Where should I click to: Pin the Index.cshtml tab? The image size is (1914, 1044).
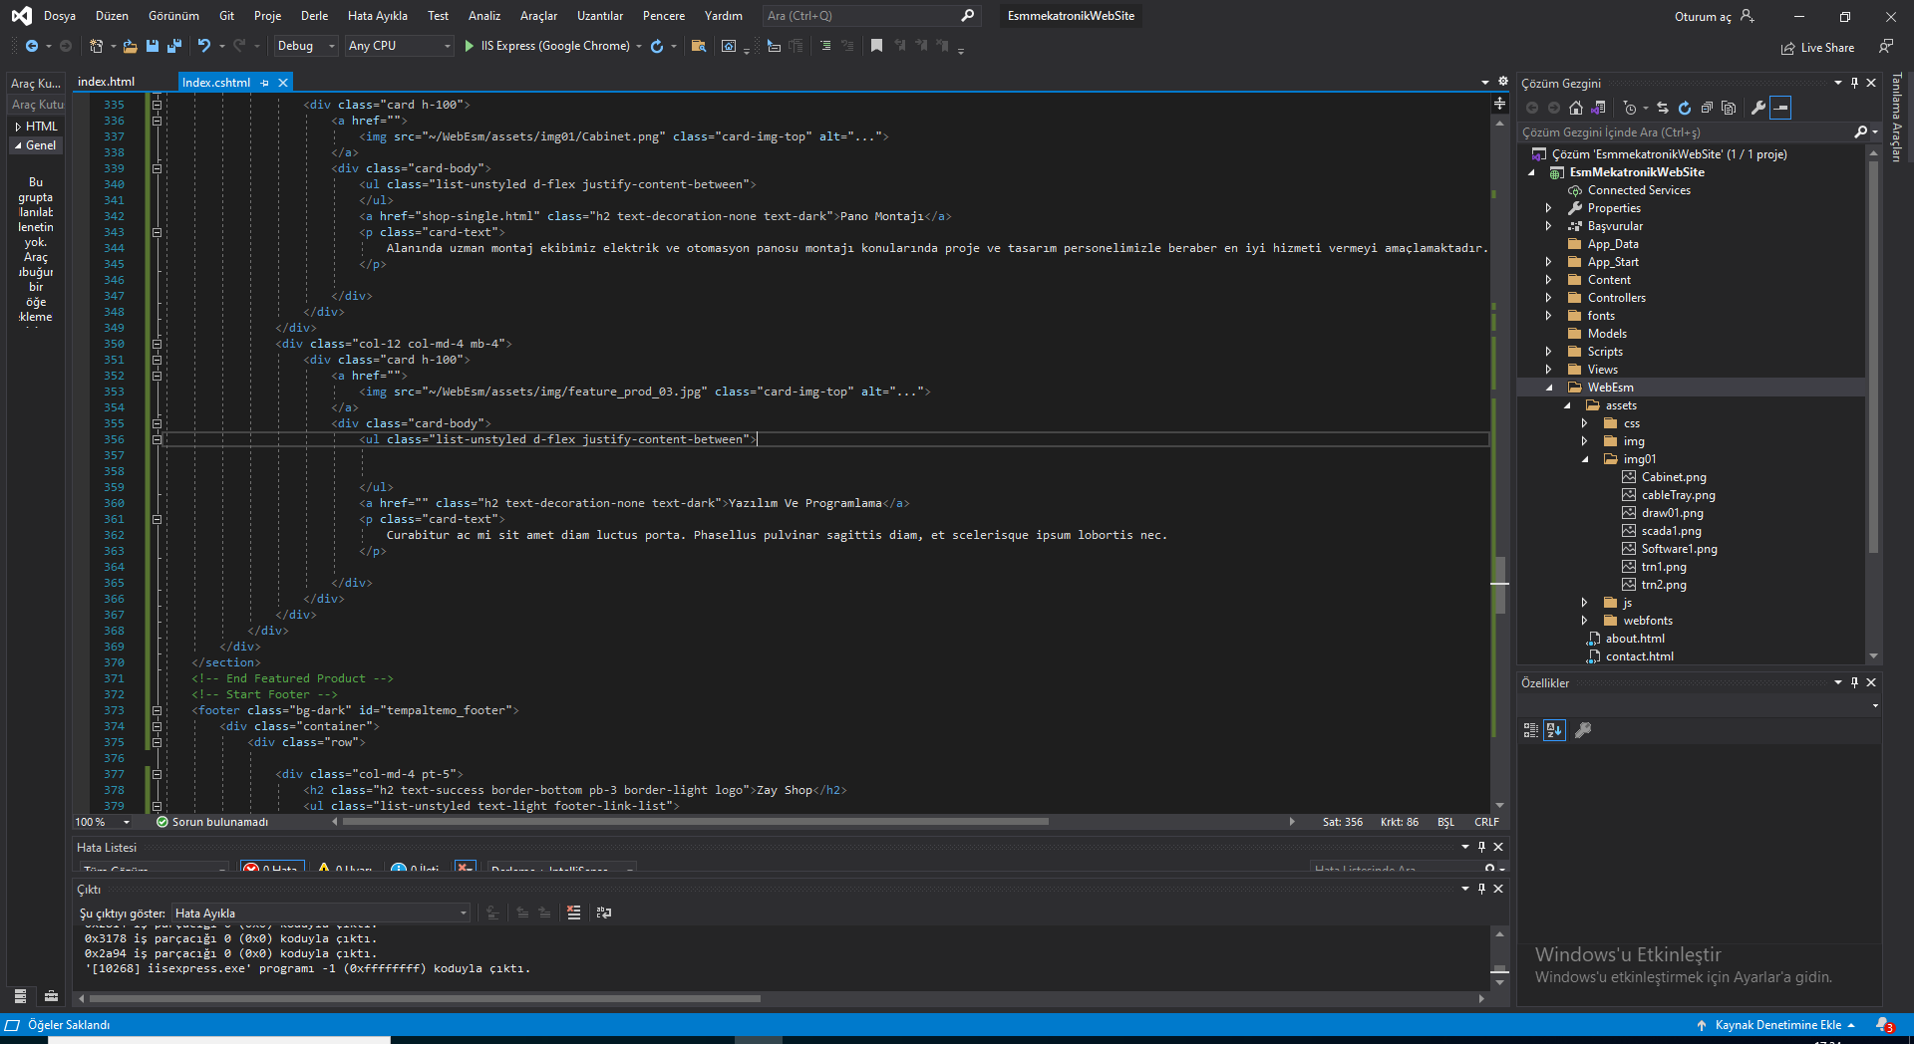point(264,83)
